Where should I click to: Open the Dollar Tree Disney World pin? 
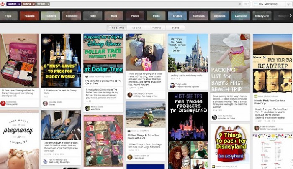point(103,53)
